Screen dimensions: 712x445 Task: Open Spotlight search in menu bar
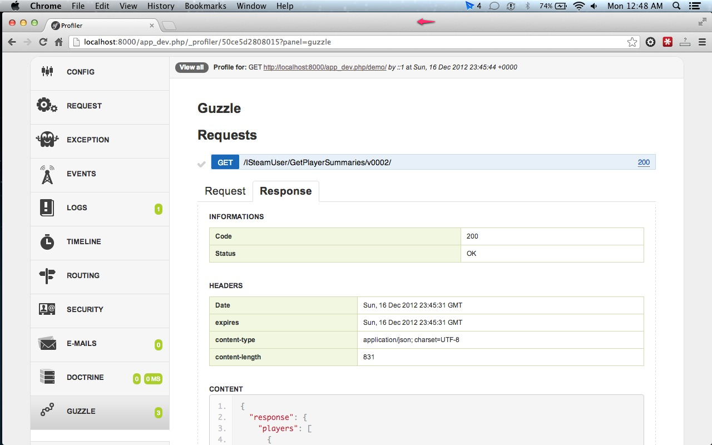point(676,6)
